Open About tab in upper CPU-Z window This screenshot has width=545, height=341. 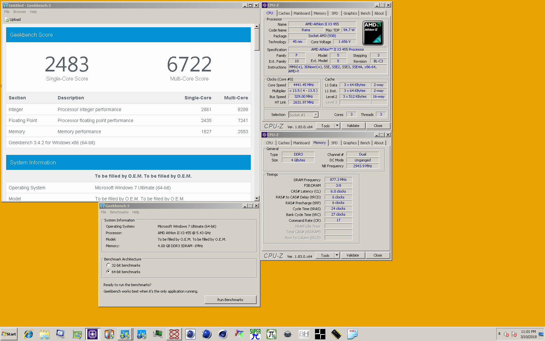pos(379,13)
